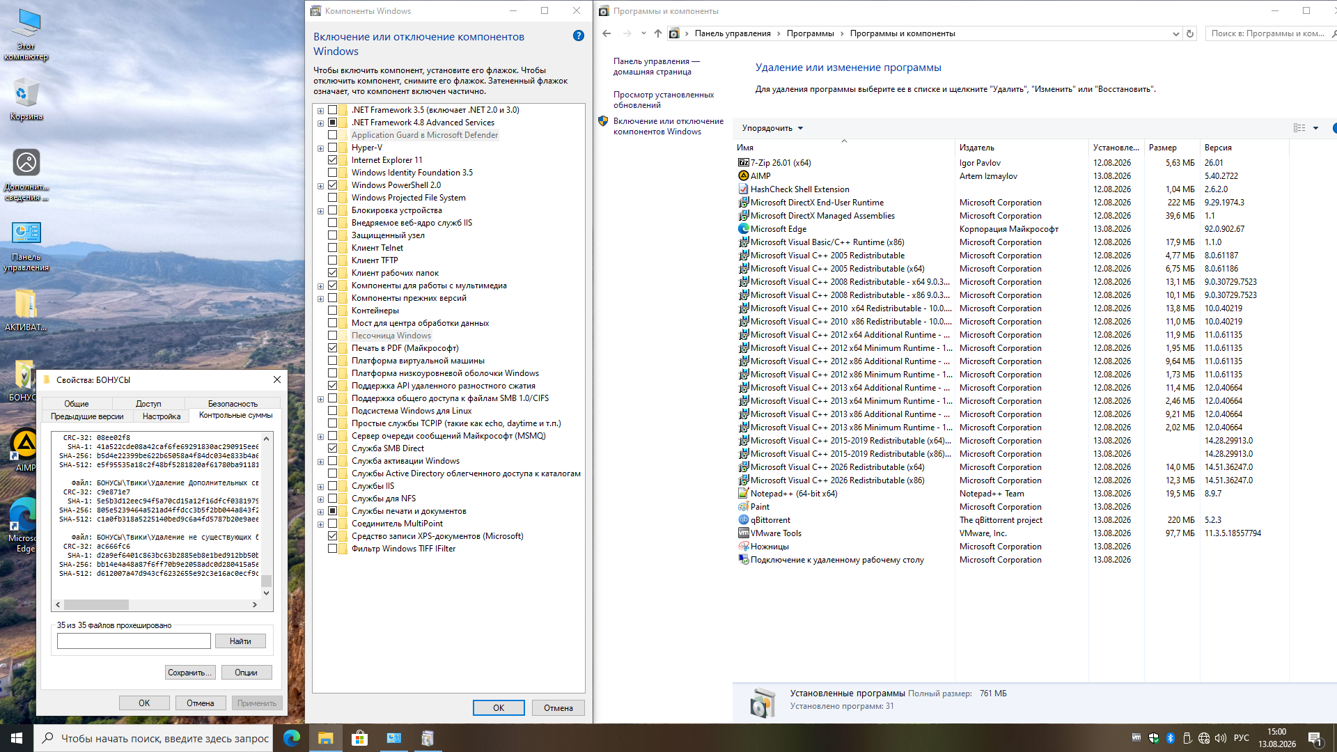
Task: Expand .NET Framework 4.8 Advanced Services node
Action: tap(320, 123)
